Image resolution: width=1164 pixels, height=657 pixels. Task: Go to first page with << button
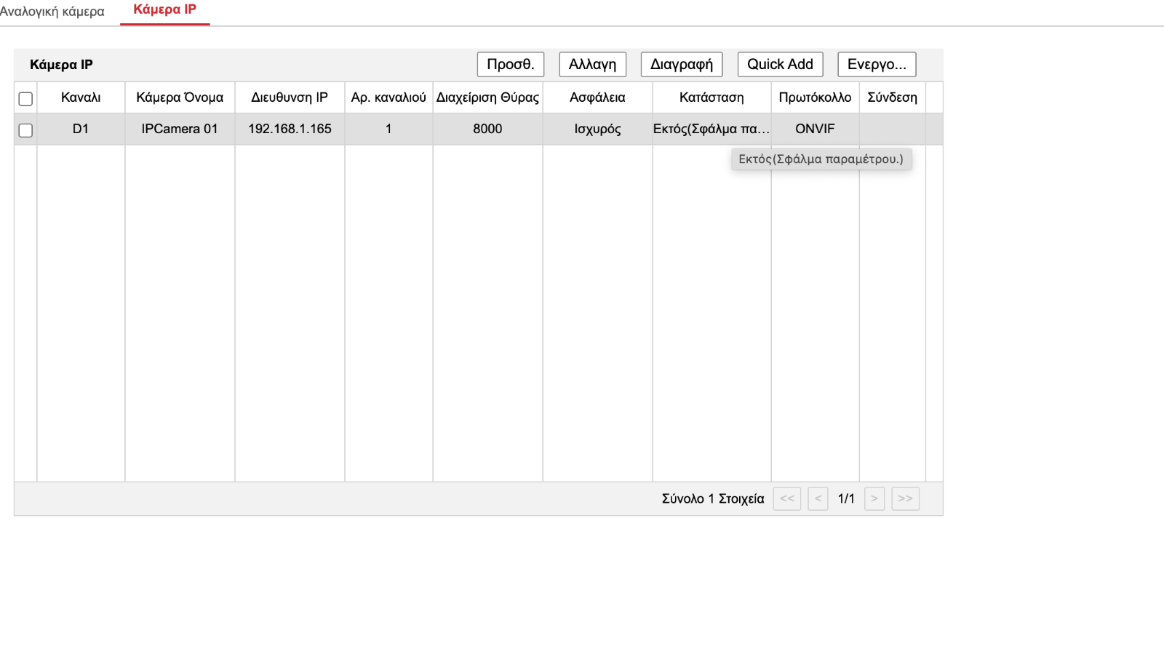point(787,498)
